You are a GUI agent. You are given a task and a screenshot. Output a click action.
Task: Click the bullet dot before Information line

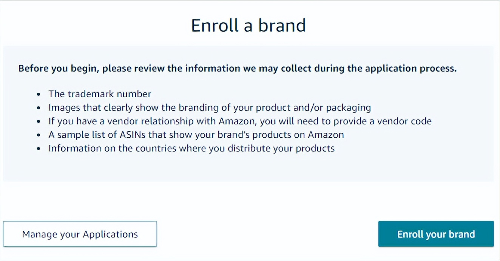point(39,149)
